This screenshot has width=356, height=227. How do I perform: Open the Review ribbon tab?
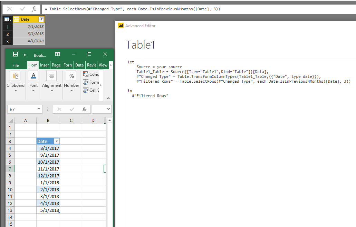coord(92,65)
